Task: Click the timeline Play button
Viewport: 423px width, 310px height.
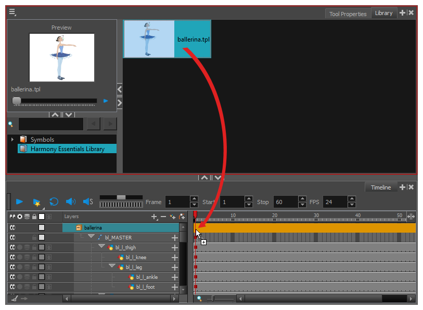Action: [19, 201]
